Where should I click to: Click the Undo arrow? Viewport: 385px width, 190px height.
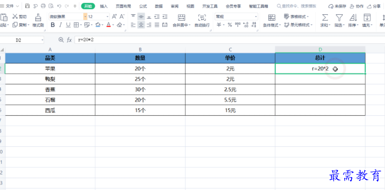[59, 6]
